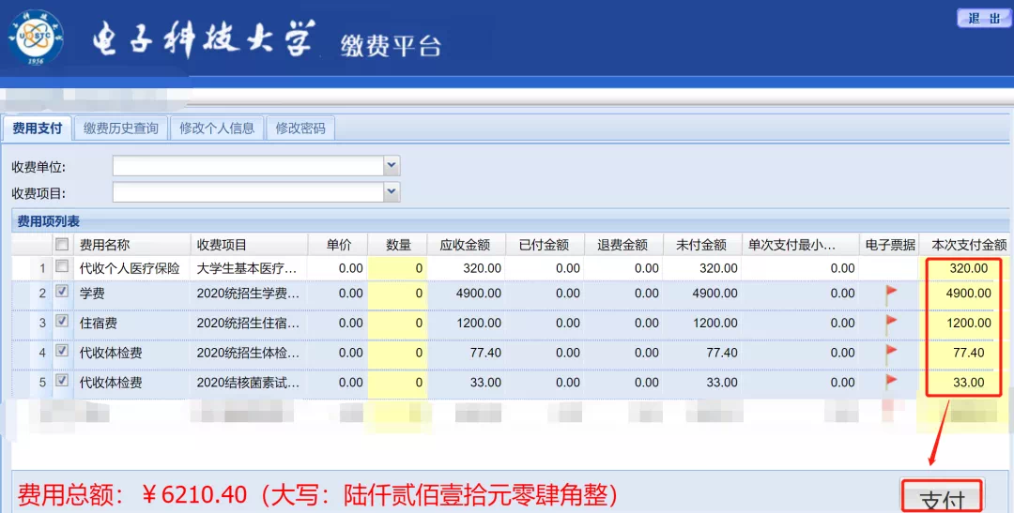Edit the 320.00 payment amount cell
Image resolution: width=1014 pixels, height=513 pixels.
point(964,268)
